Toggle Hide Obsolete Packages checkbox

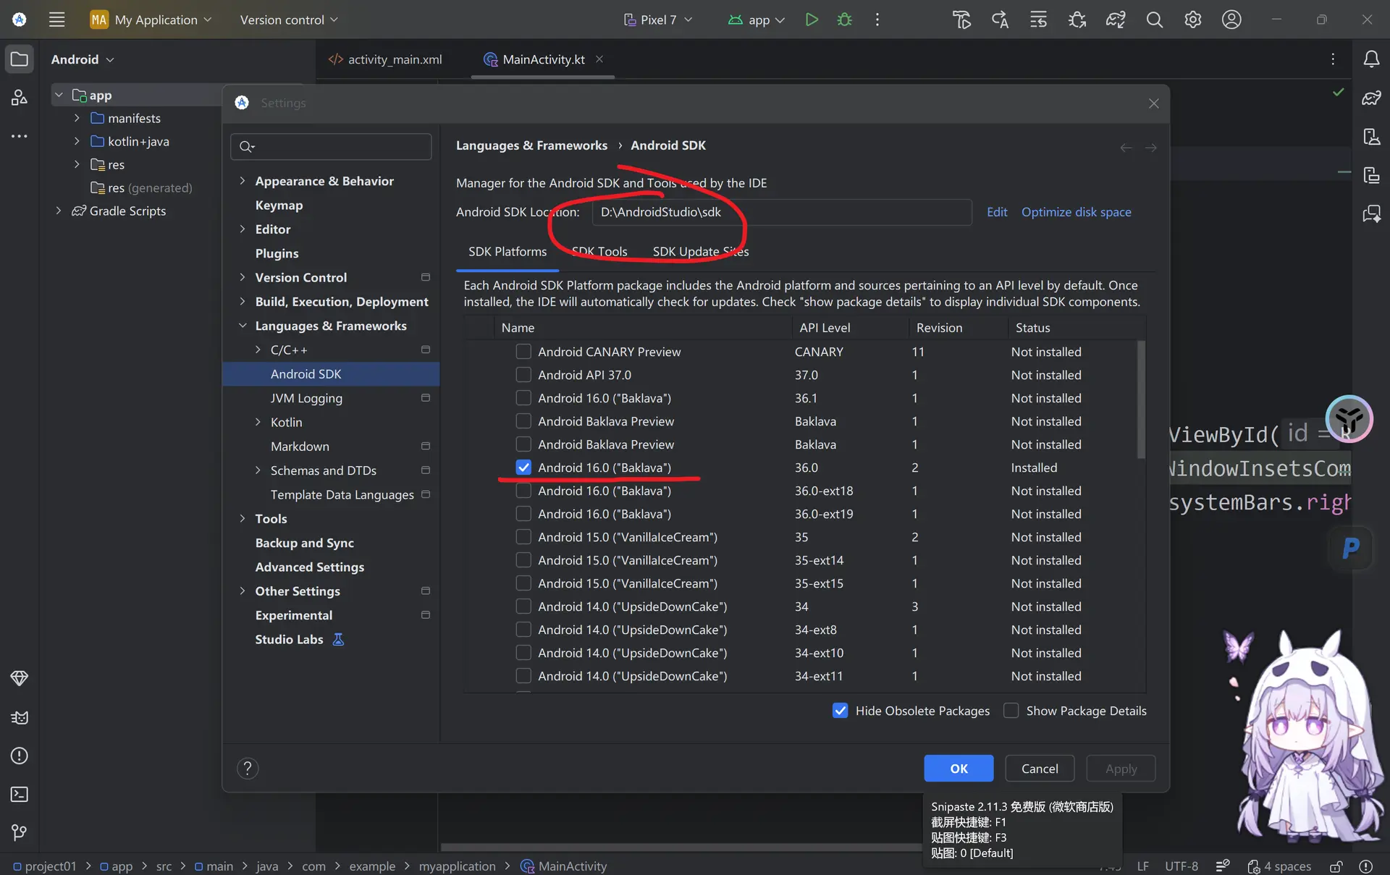click(840, 711)
